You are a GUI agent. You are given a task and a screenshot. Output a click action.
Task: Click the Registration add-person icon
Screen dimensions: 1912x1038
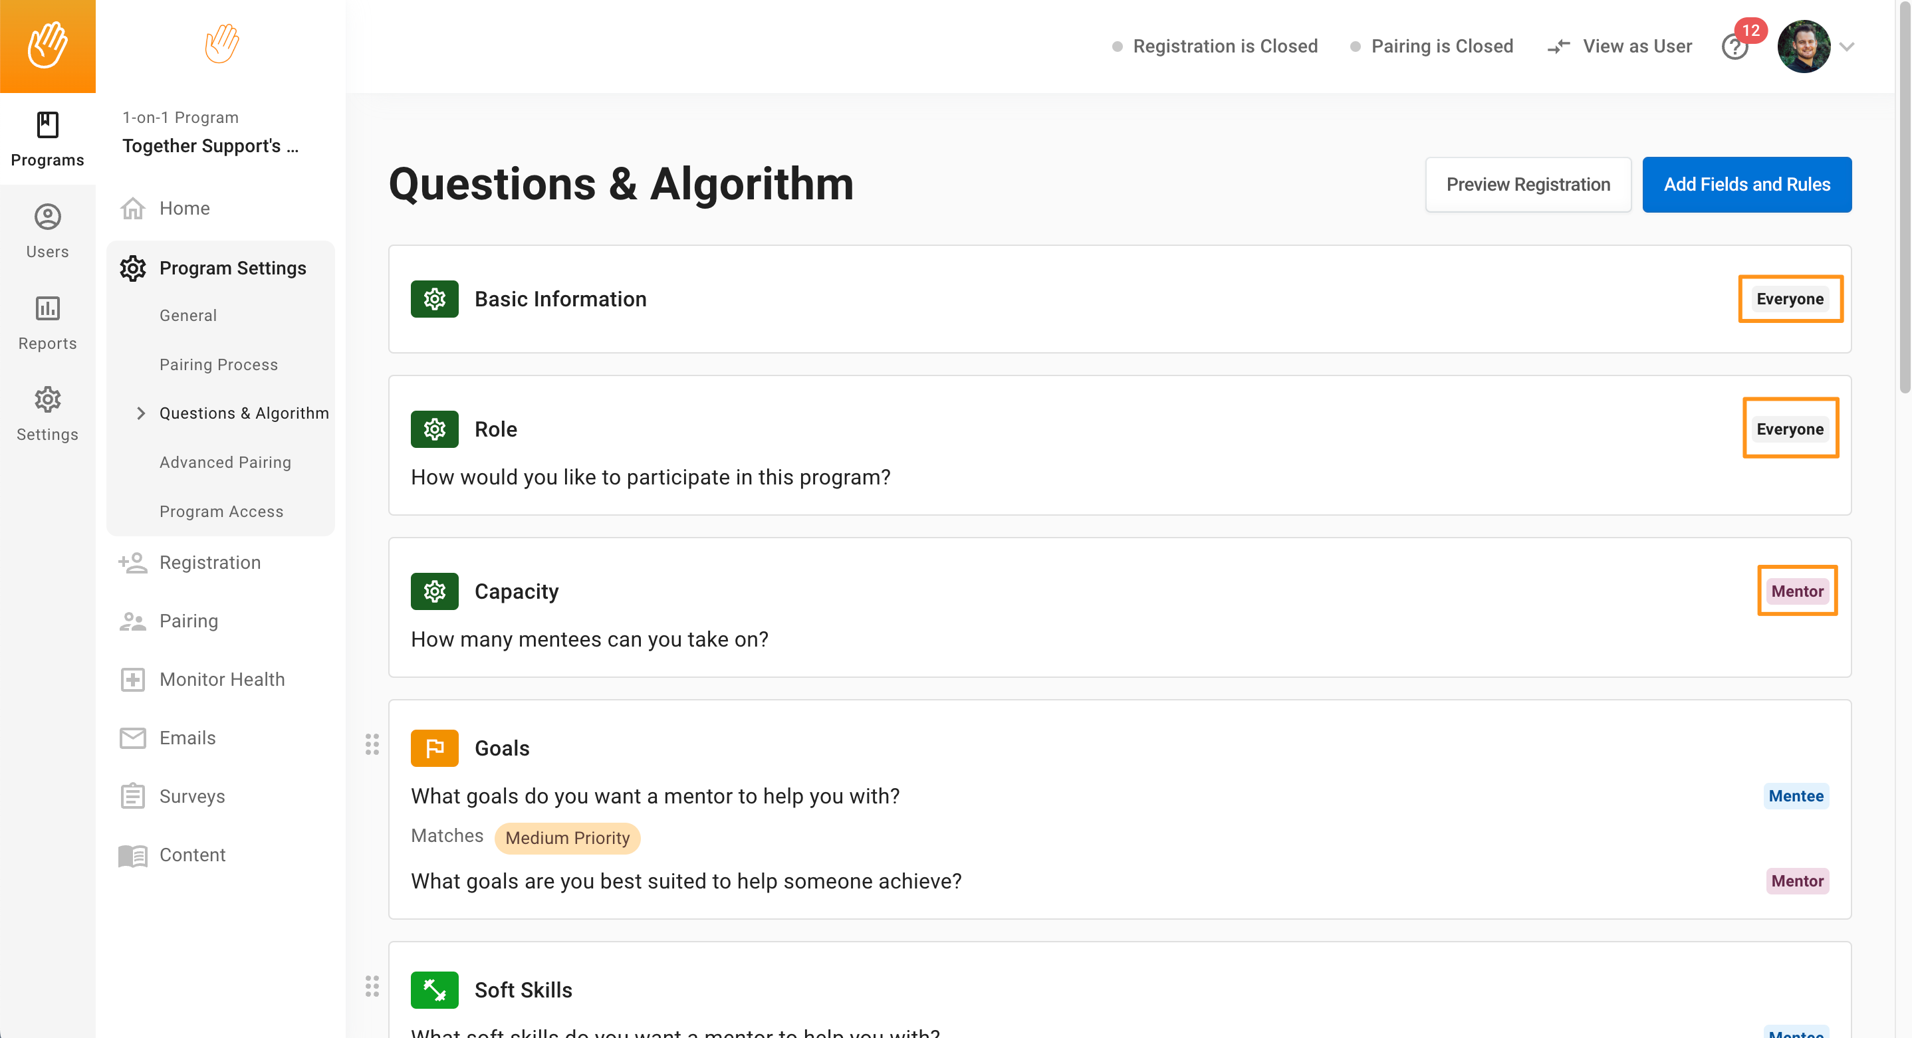coord(133,562)
